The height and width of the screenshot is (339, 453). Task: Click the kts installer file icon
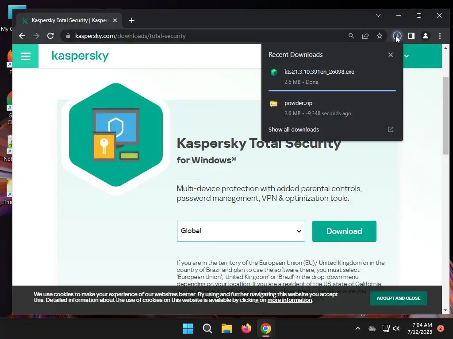273,72
